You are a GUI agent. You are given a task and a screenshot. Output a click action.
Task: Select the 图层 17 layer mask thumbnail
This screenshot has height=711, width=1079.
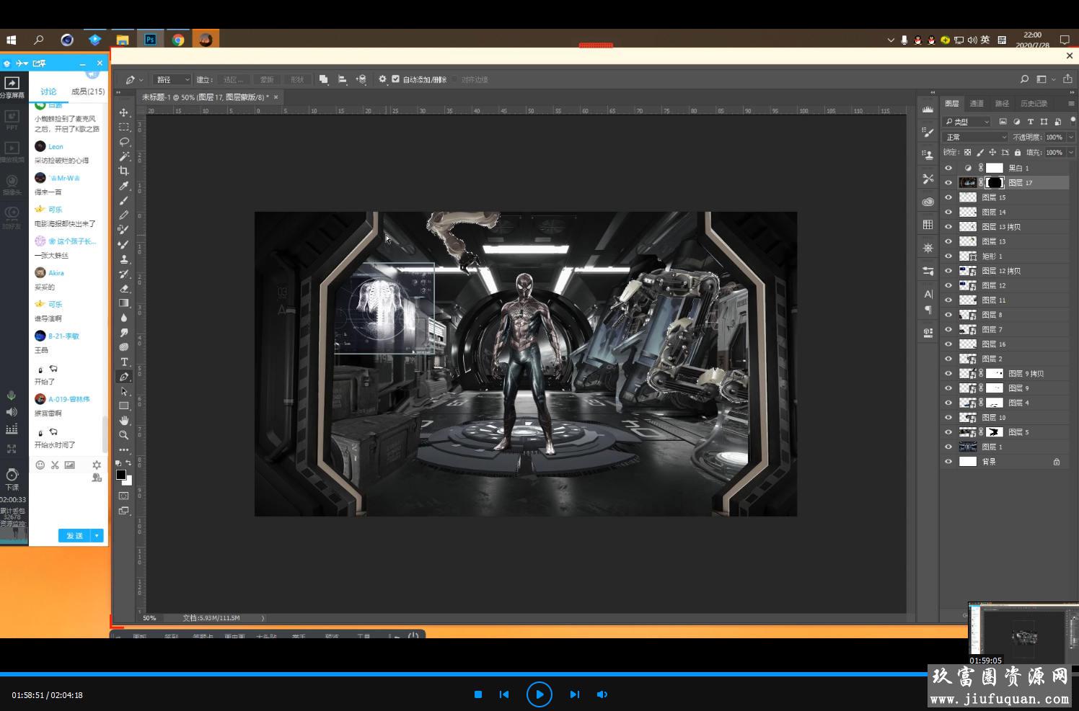pos(995,183)
